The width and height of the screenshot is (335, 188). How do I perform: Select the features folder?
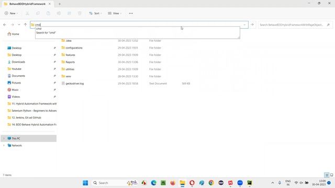69,55
